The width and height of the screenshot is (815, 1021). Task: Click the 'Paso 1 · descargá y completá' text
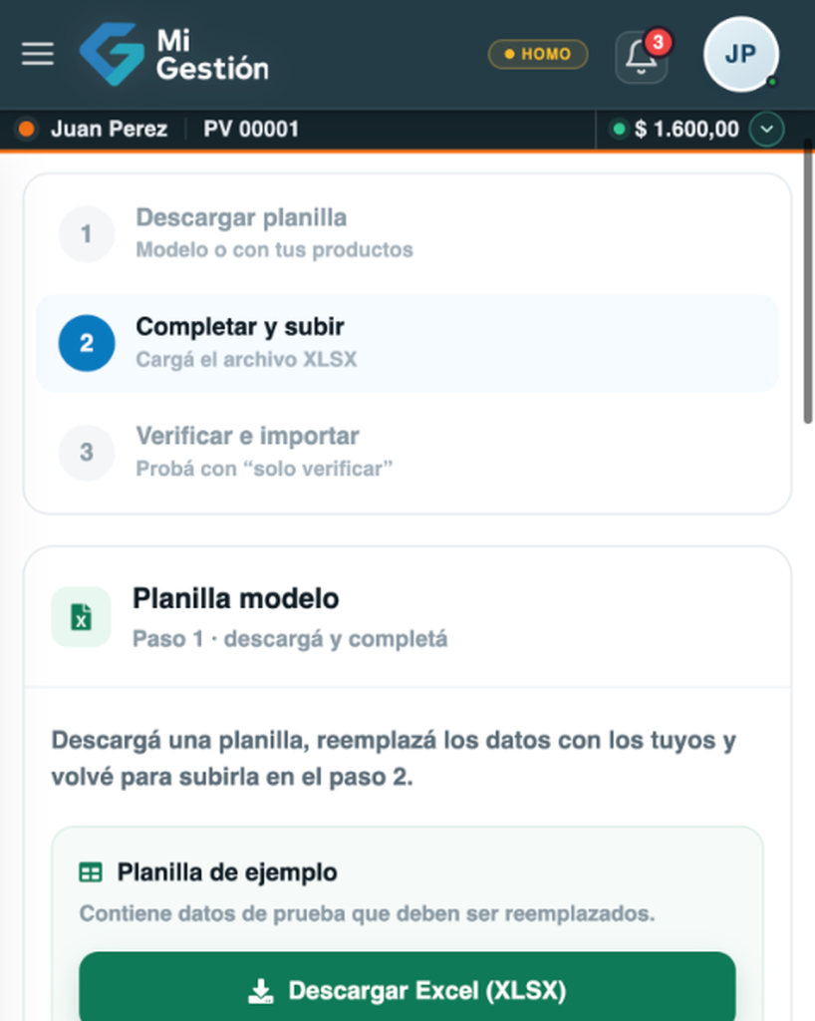point(290,639)
